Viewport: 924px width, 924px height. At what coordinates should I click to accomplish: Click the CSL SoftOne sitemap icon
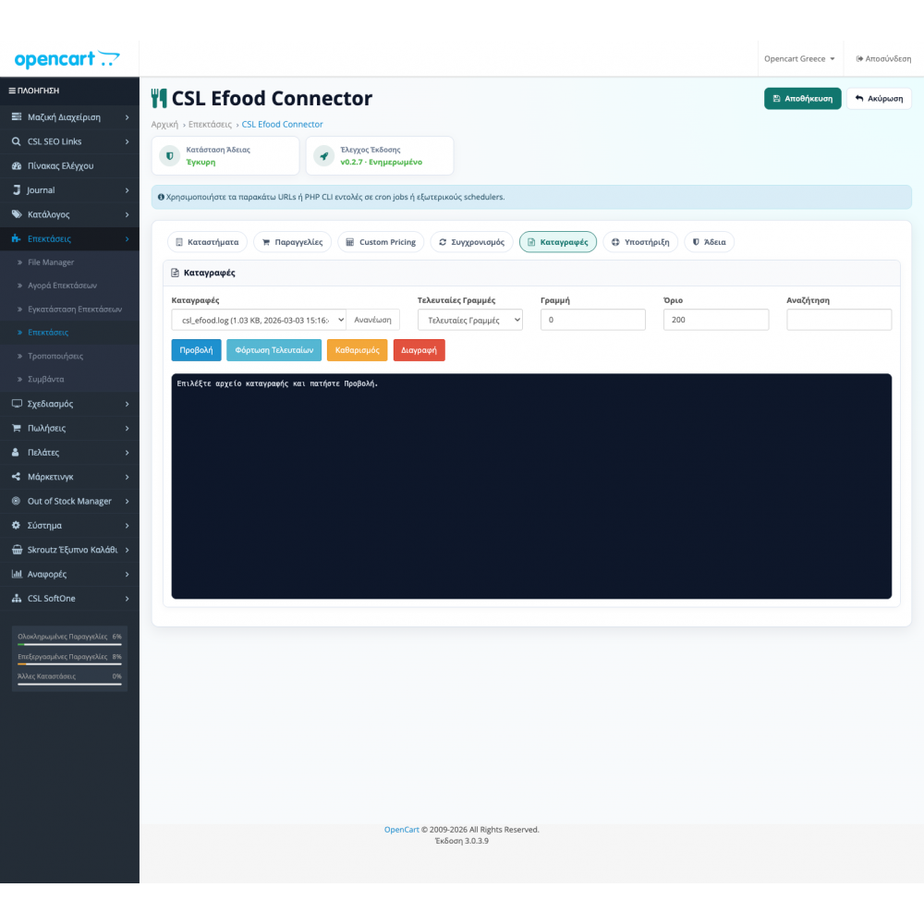click(17, 598)
